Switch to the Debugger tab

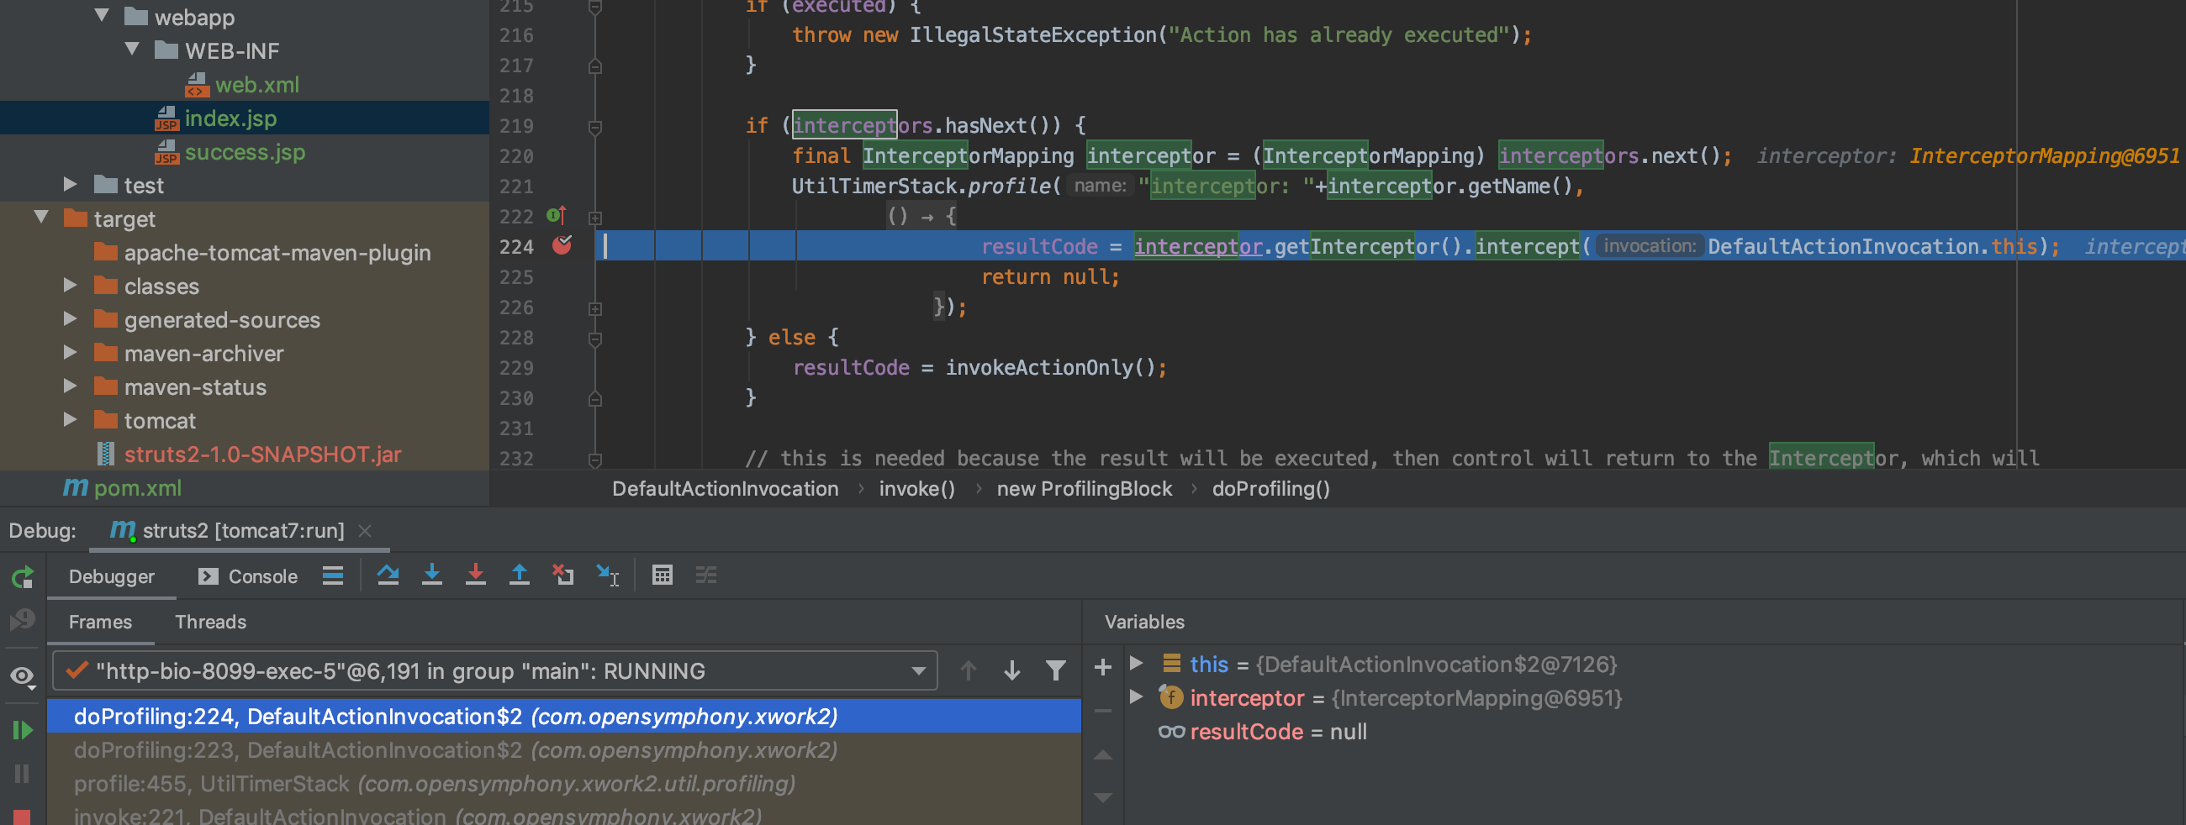point(111,576)
